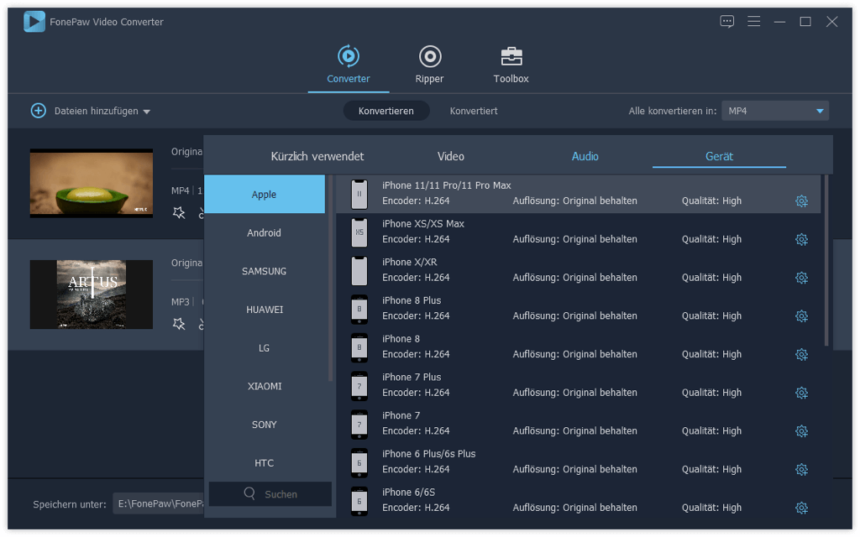Open the Toolbox module
860x537 pixels.
coord(511,65)
